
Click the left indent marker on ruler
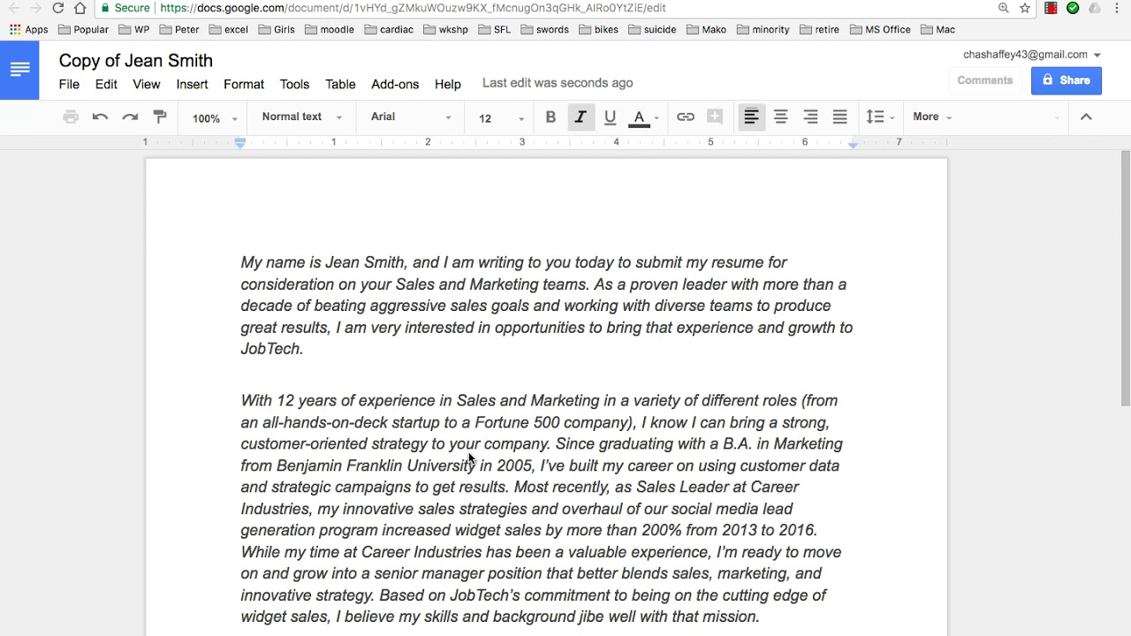[240, 143]
